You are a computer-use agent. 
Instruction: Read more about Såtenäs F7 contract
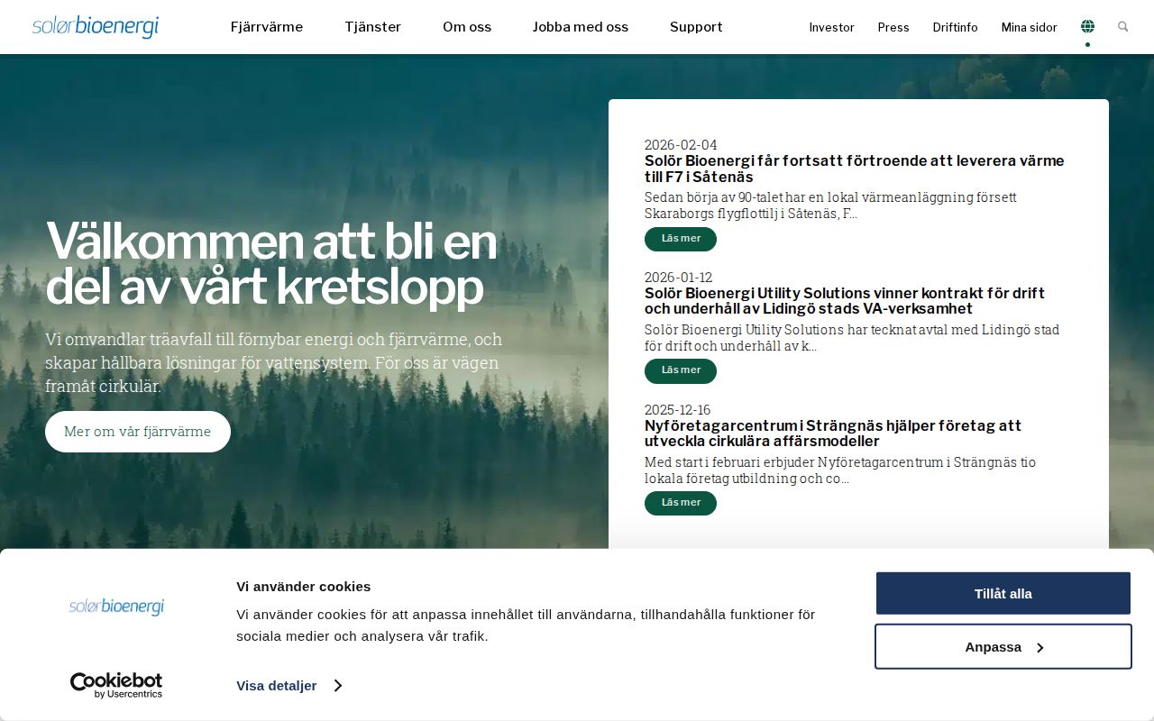(x=681, y=239)
